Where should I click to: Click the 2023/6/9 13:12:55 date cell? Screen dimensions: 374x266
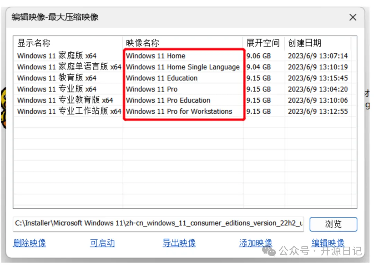tap(318, 111)
